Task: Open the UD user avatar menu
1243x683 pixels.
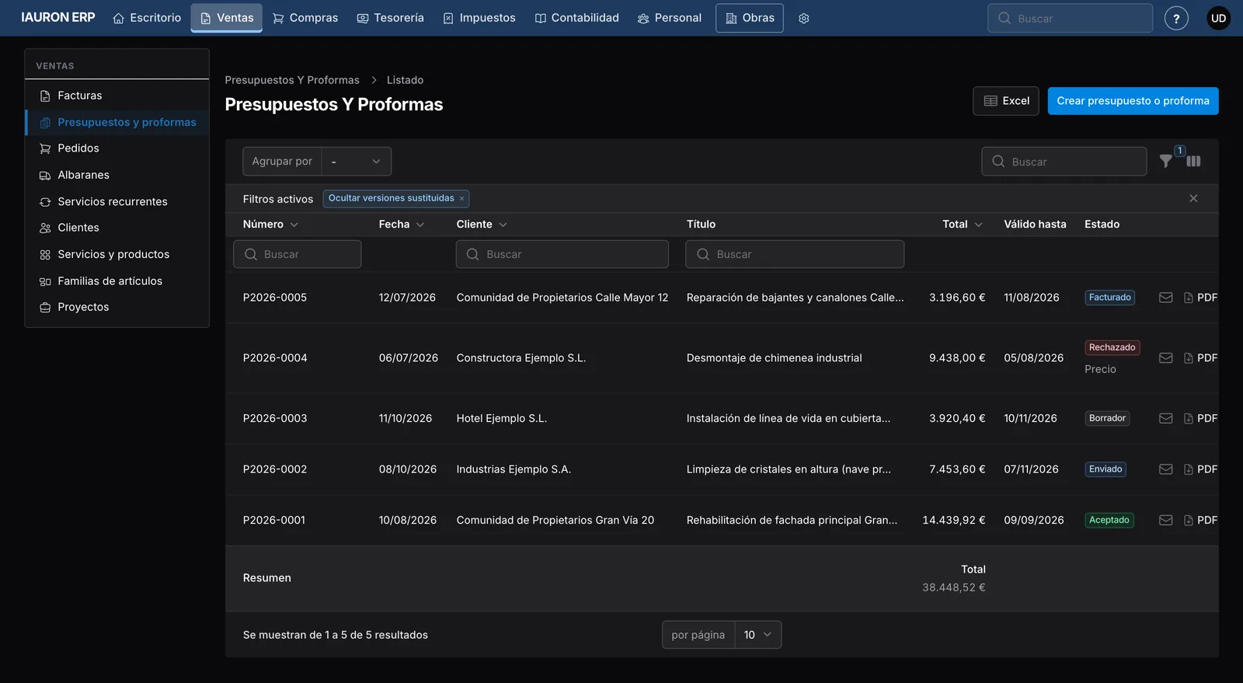Action: [1218, 19]
